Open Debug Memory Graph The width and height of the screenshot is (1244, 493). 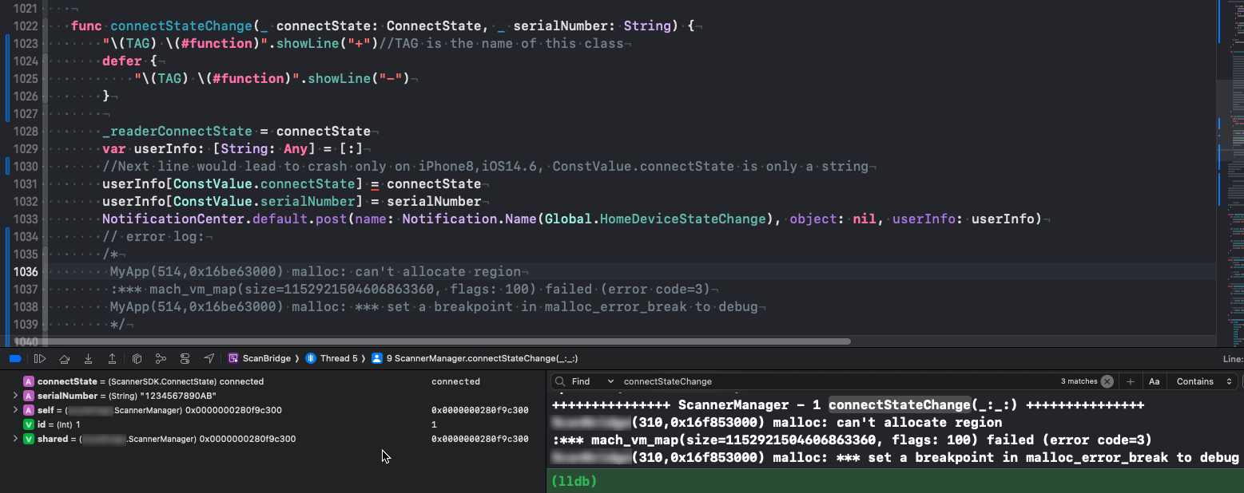(161, 358)
